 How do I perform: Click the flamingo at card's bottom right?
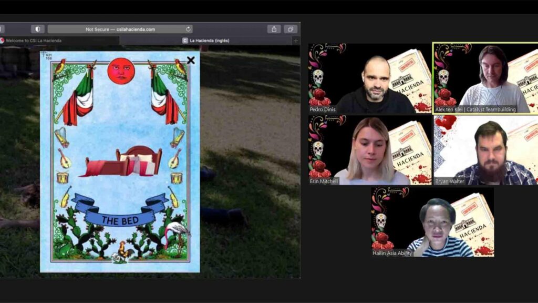click(x=175, y=235)
